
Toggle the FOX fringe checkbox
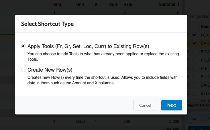coord(195,35)
